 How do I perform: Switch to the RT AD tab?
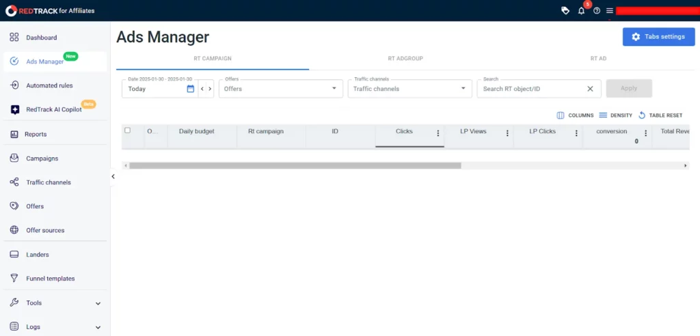[598, 59]
